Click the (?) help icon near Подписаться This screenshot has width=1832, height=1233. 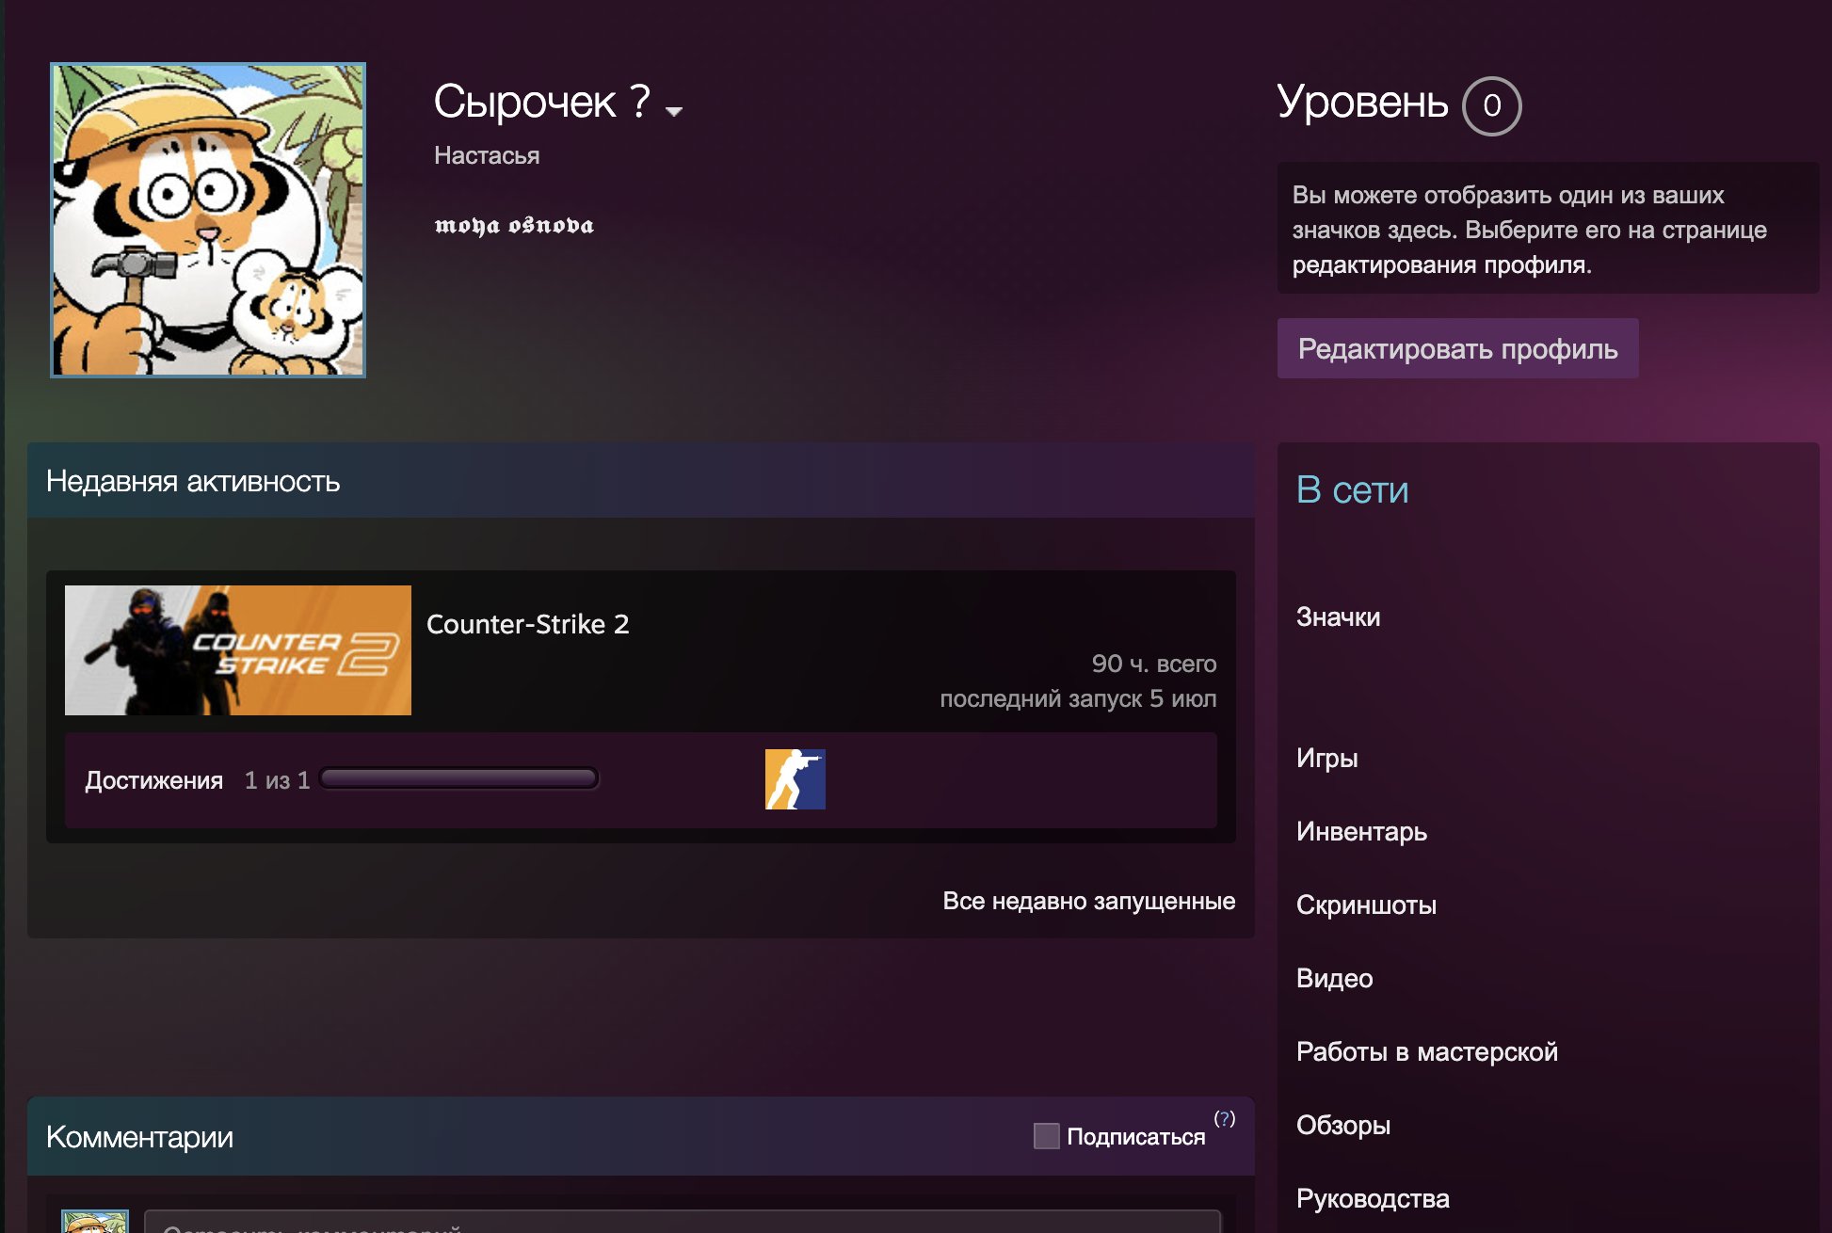click(x=1224, y=1119)
